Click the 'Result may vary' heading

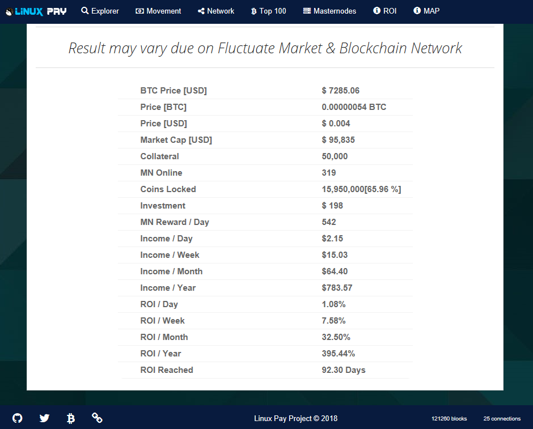coord(265,48)
